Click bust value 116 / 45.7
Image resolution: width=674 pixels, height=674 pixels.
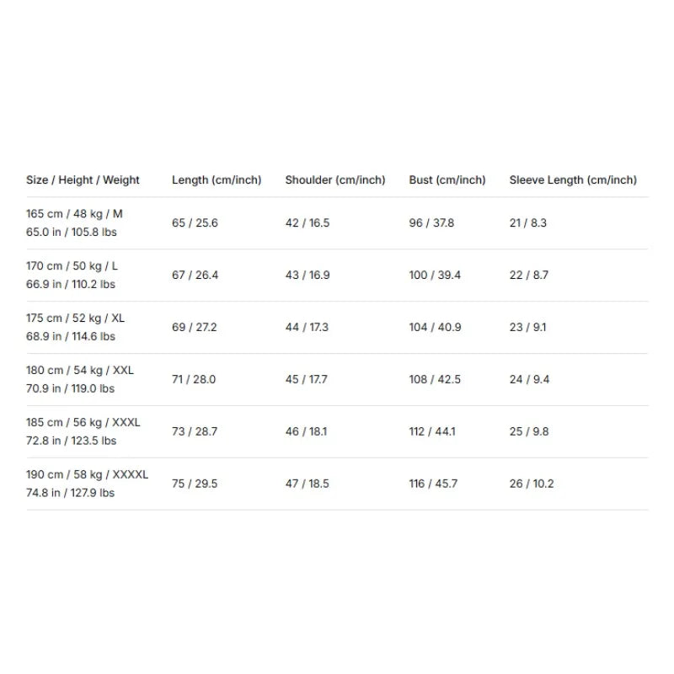433,484
